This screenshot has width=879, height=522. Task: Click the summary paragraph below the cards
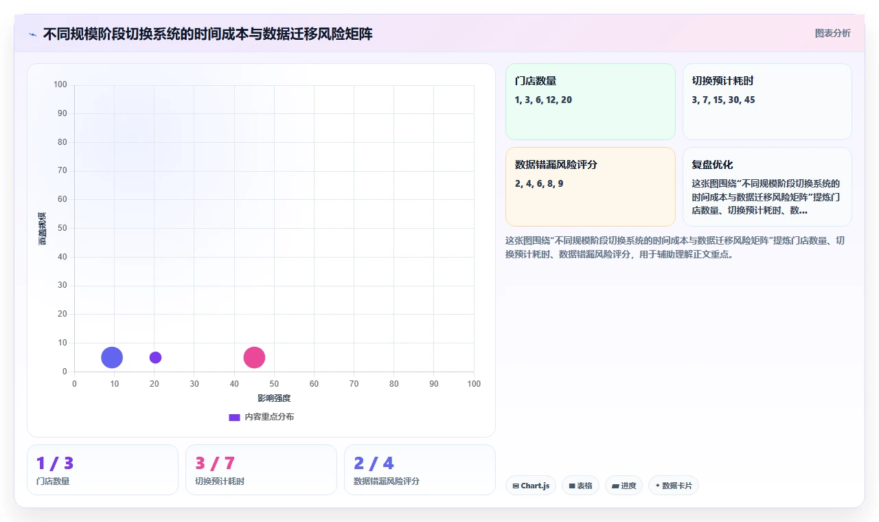(x=676, y=247)
